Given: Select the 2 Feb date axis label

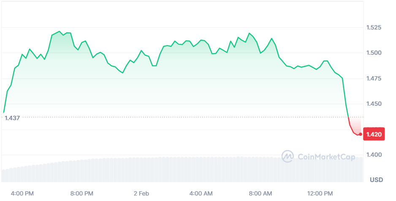Looking at the screenshot, I should coord(141,194).
